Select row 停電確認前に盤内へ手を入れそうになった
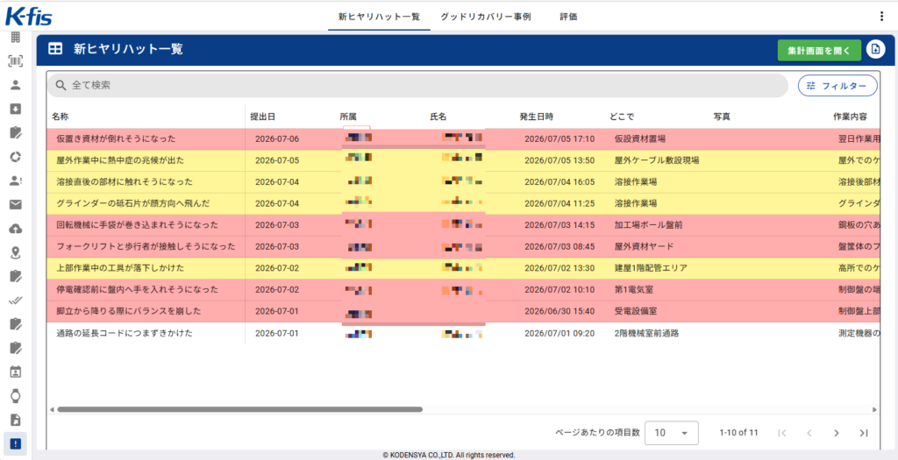Image resolution: width=898 pixels, height=460 pixels. [463, 289]
